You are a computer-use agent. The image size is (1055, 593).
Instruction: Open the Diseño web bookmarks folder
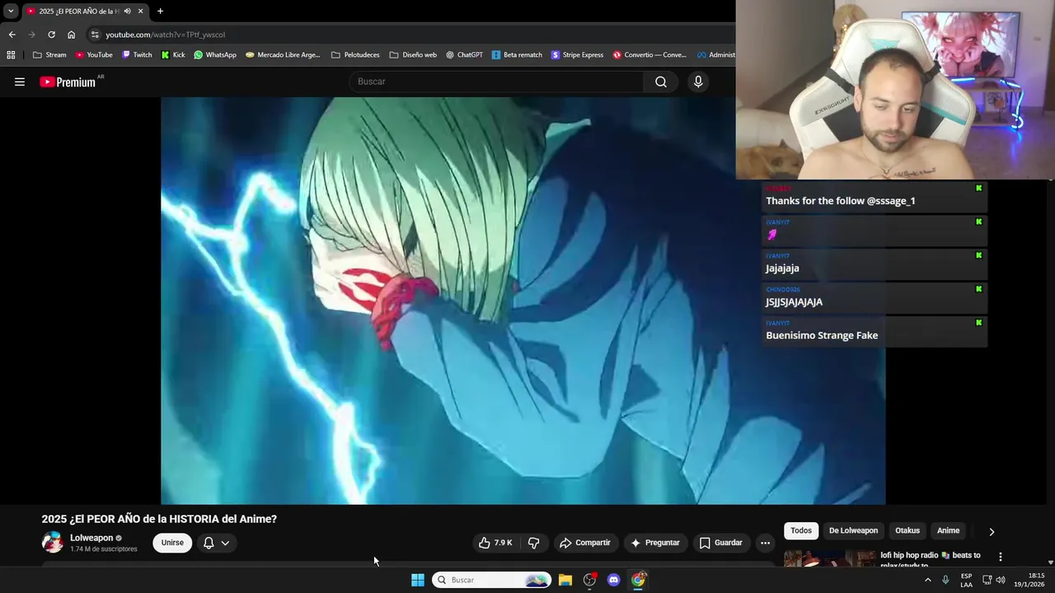click(413, 55)
